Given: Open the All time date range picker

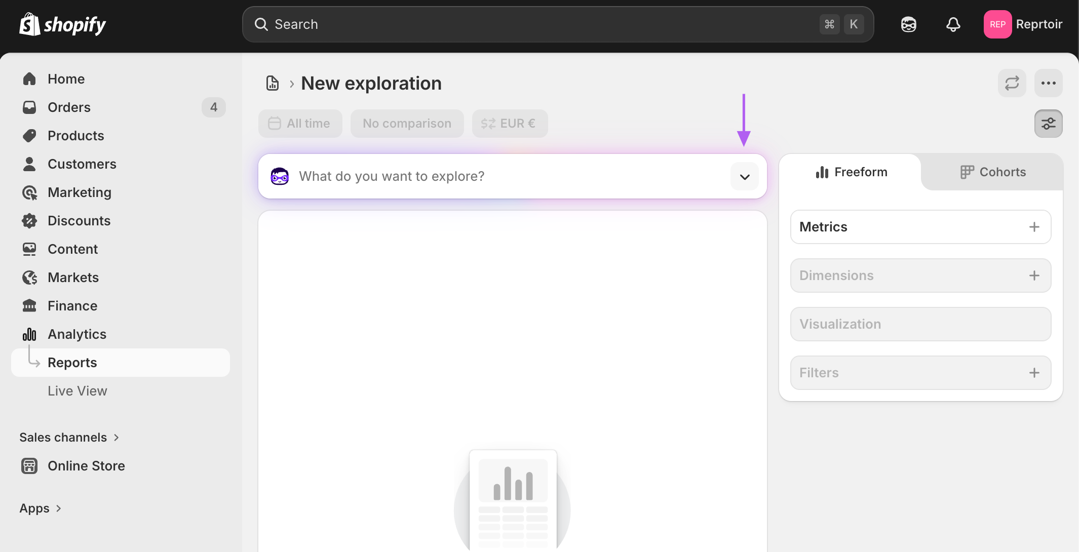Looking at the screenshot, I should point(300,124).
